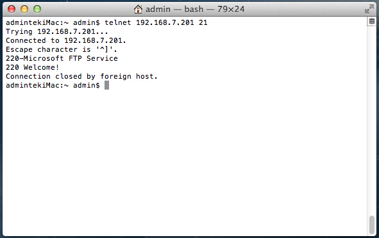Click the 'Trying 192.168.7.201...' line

coord(57,31)
